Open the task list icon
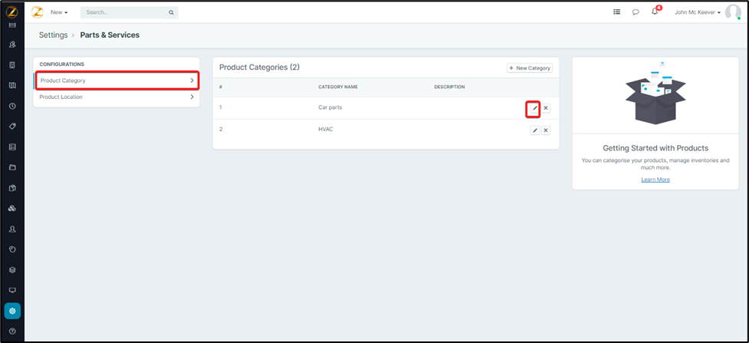Viewport: 749px width, 343px height. coord(617,12)
